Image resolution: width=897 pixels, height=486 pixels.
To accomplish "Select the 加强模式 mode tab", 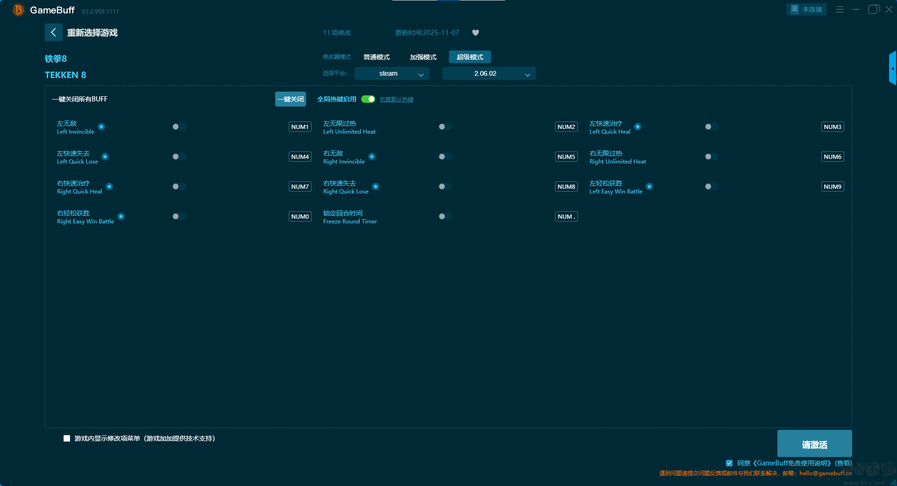I will click(423, 57).
